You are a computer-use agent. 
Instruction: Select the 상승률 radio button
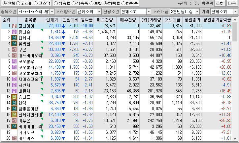coord(56,3)
